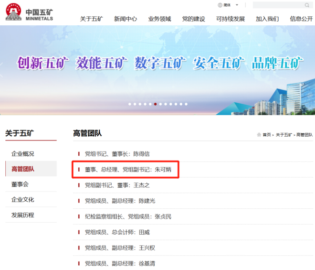Open the 发展历程 sidebar item
Viewport: 315px width, 270px height.
[x=23, y=215]
